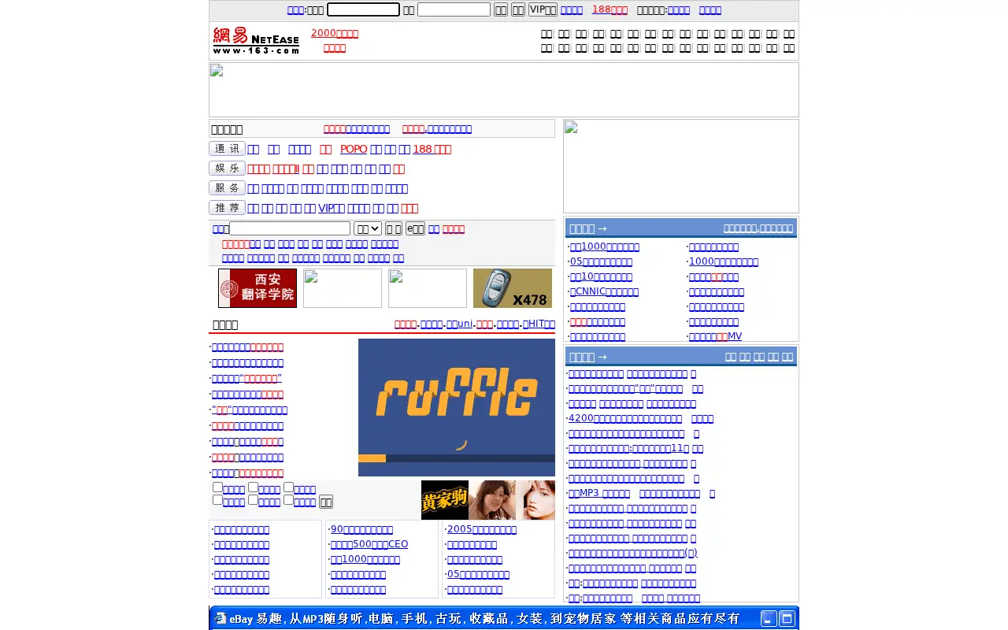This screenshot has height=630, width=1008.
Task: Open the 188 link in the 通讯 row
Action: [x=432, y=150]
